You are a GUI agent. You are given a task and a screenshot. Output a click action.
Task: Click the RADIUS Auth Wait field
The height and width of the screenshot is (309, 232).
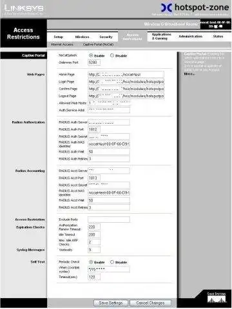pyautogui.click(x=109, y=152)
